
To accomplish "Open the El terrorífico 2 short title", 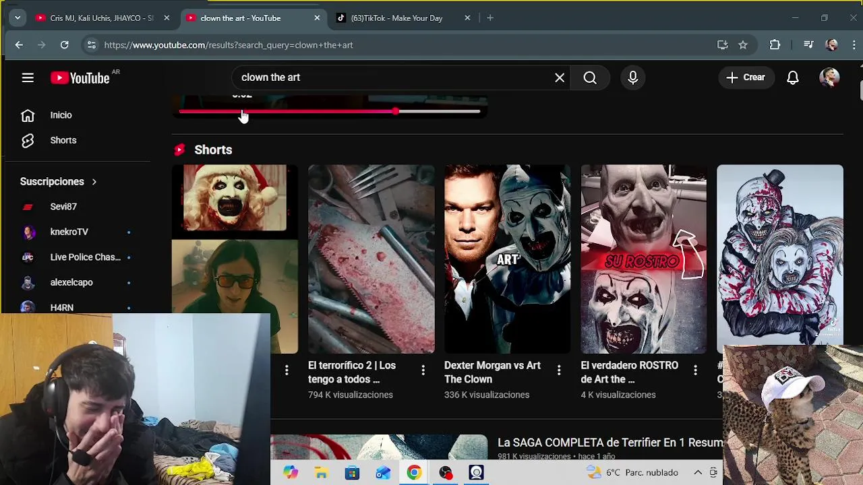I will [352, 373].
